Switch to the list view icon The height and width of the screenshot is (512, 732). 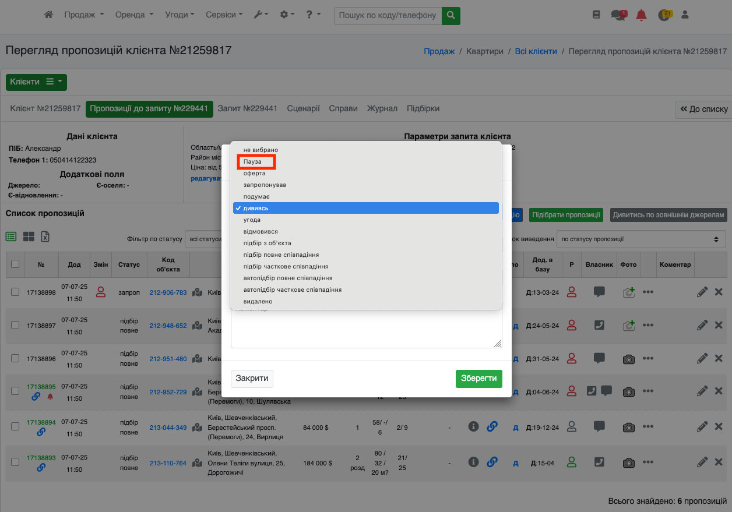(11, 236)
